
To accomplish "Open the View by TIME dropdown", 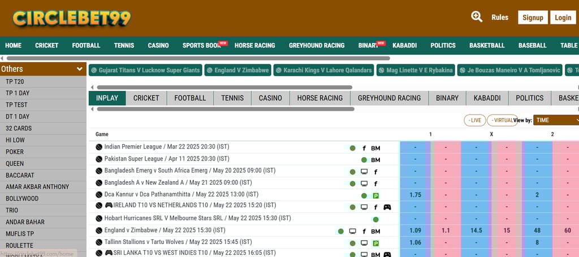I will click(x=556, y=120).
